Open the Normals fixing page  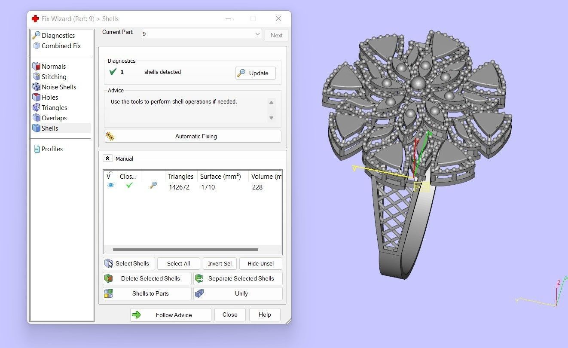[x=53, y=67]
